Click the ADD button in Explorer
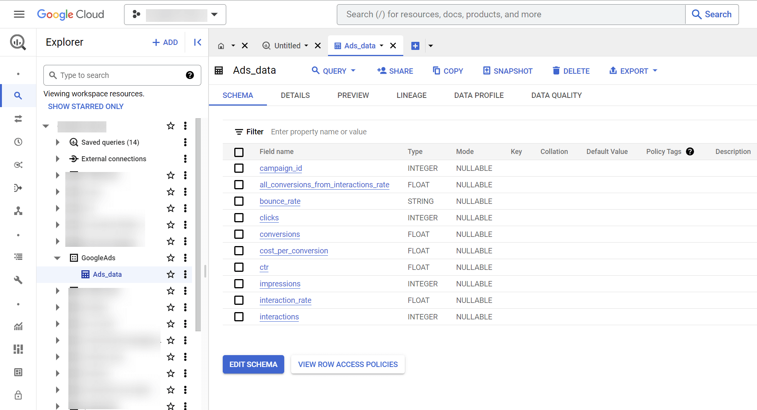 [x=165, y=42]
